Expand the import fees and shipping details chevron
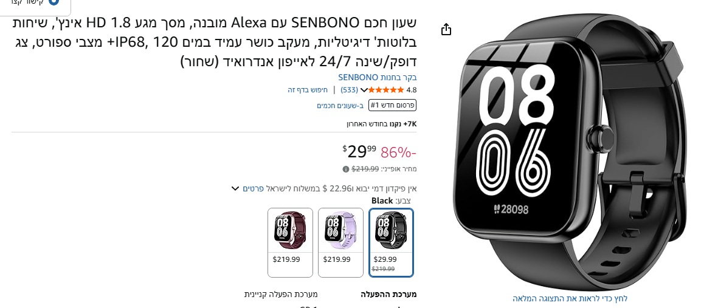Viewport: 701px width, 308px height. pyautogui.click(x=235, y=188)
